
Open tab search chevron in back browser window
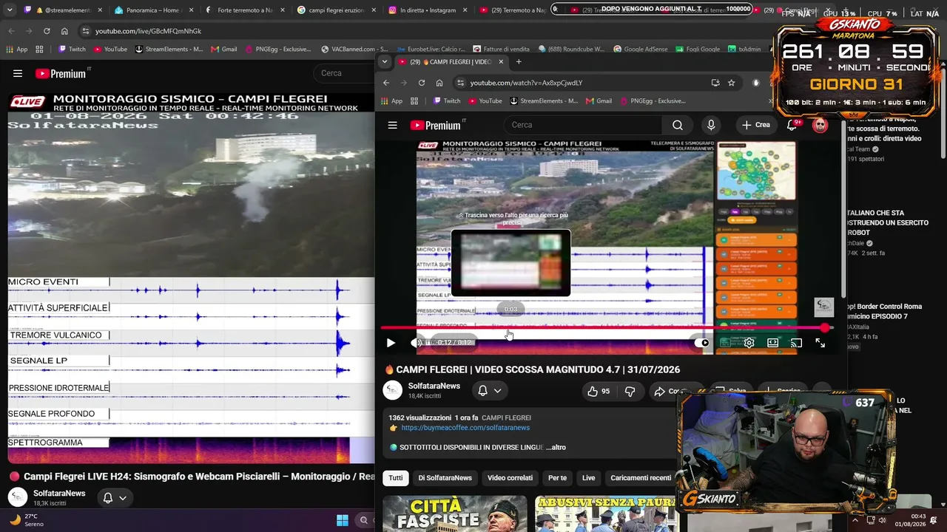[10, 10]
